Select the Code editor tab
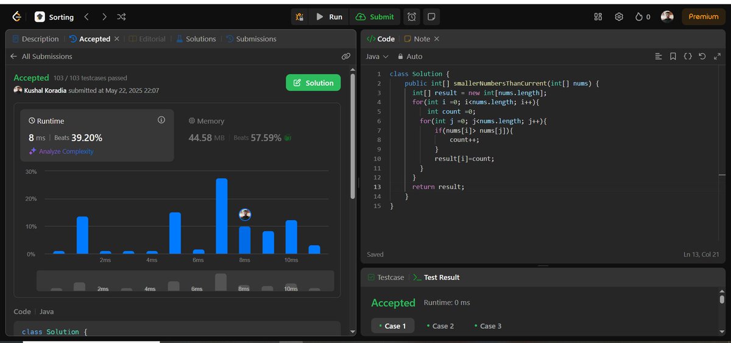Image resolution: width=731 pixels, height=343 pixels. [381, 39]
